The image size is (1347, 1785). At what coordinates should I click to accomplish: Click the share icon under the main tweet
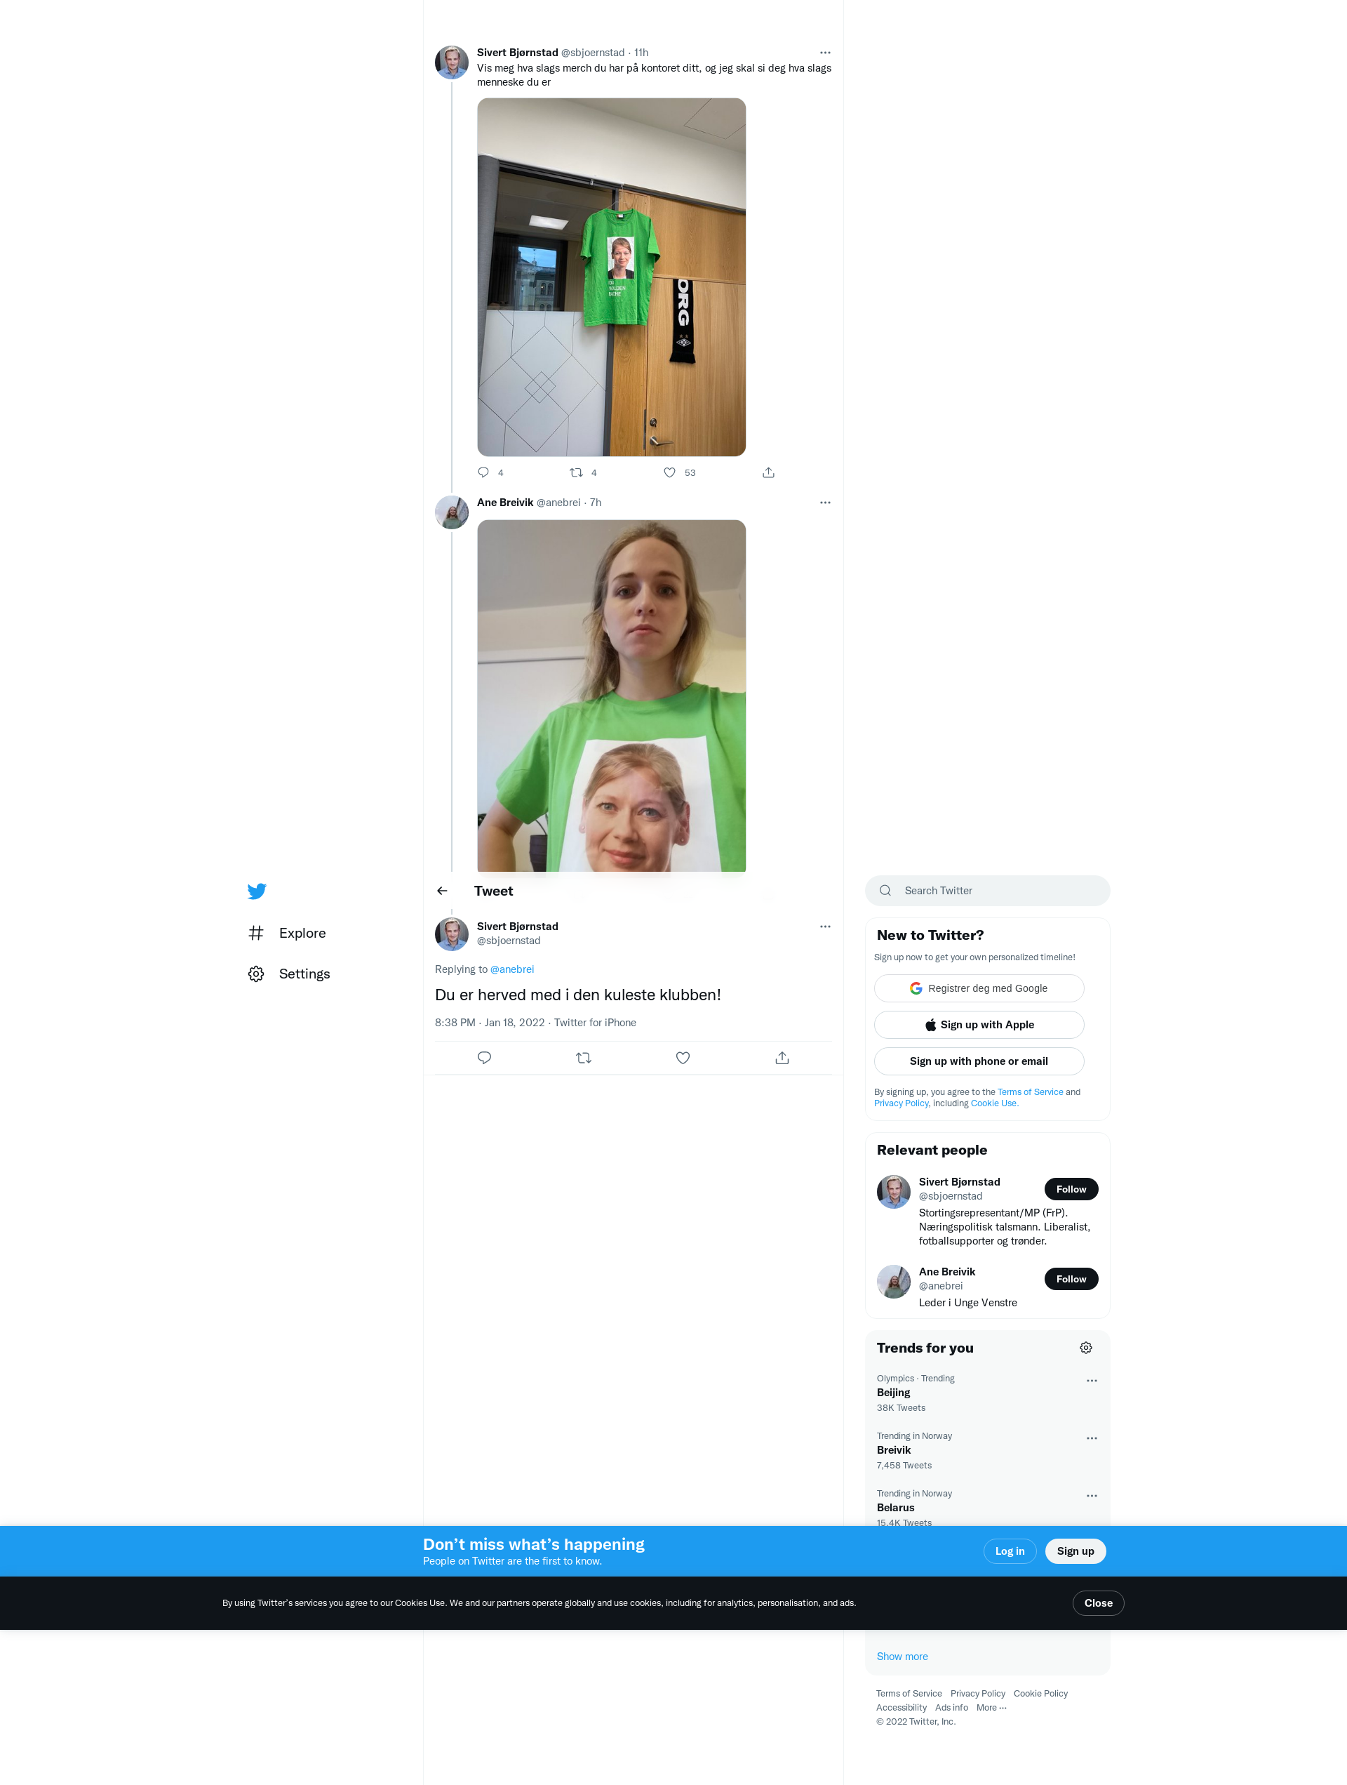click(x=782, y=1057)
